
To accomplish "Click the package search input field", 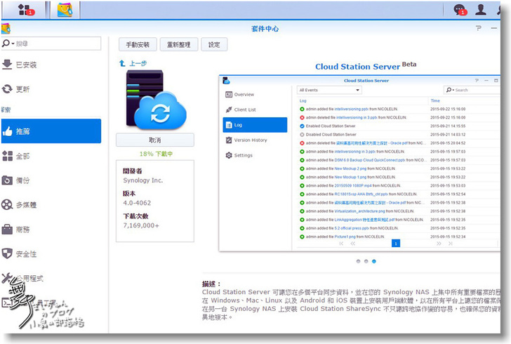I will point(55,44).
